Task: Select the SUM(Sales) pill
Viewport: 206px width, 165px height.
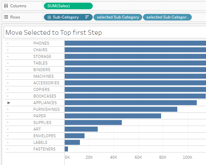Action: 68,6
